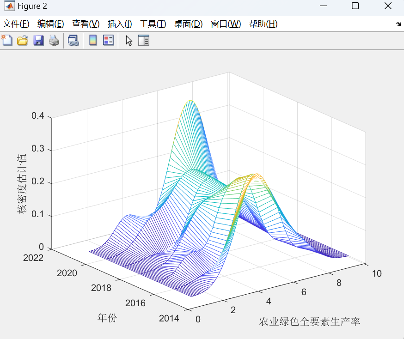Click the New Figure toolbar icon
Screen dimensions: 404x339
click(7, 41)
